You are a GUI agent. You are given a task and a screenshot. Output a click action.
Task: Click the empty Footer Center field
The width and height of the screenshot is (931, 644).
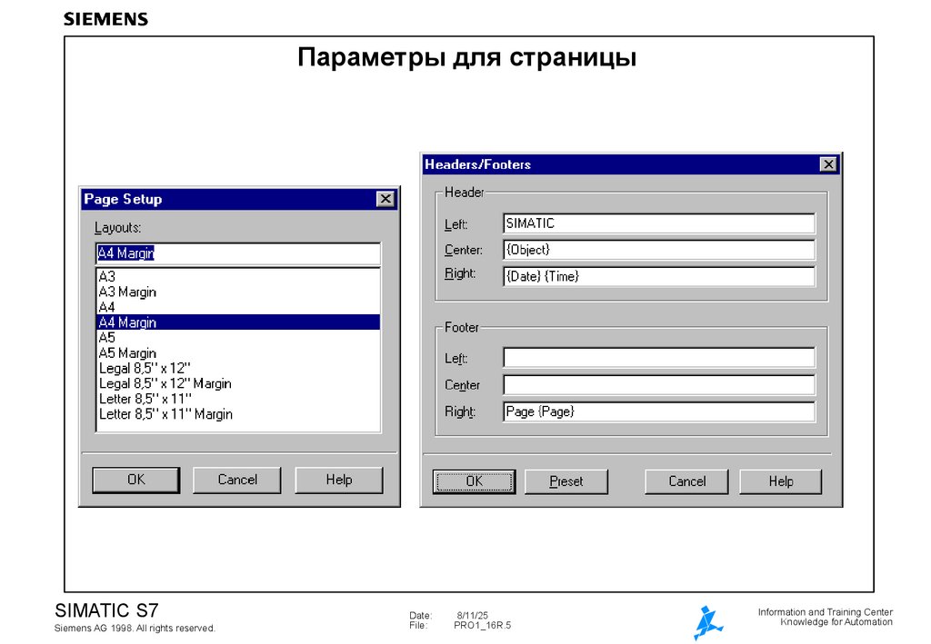click(659, 385)
